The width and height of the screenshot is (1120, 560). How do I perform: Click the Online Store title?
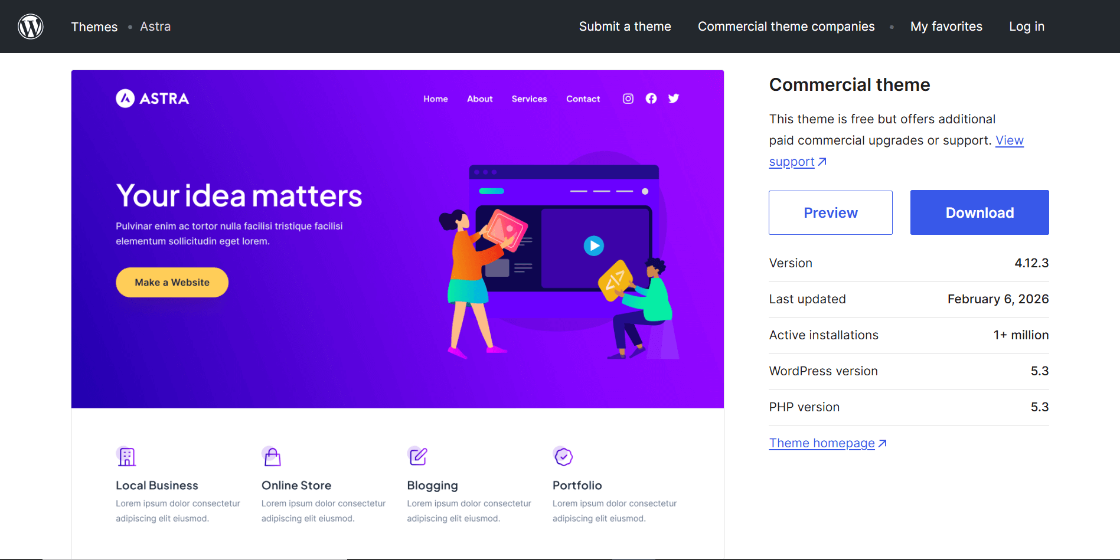point(296,486)
